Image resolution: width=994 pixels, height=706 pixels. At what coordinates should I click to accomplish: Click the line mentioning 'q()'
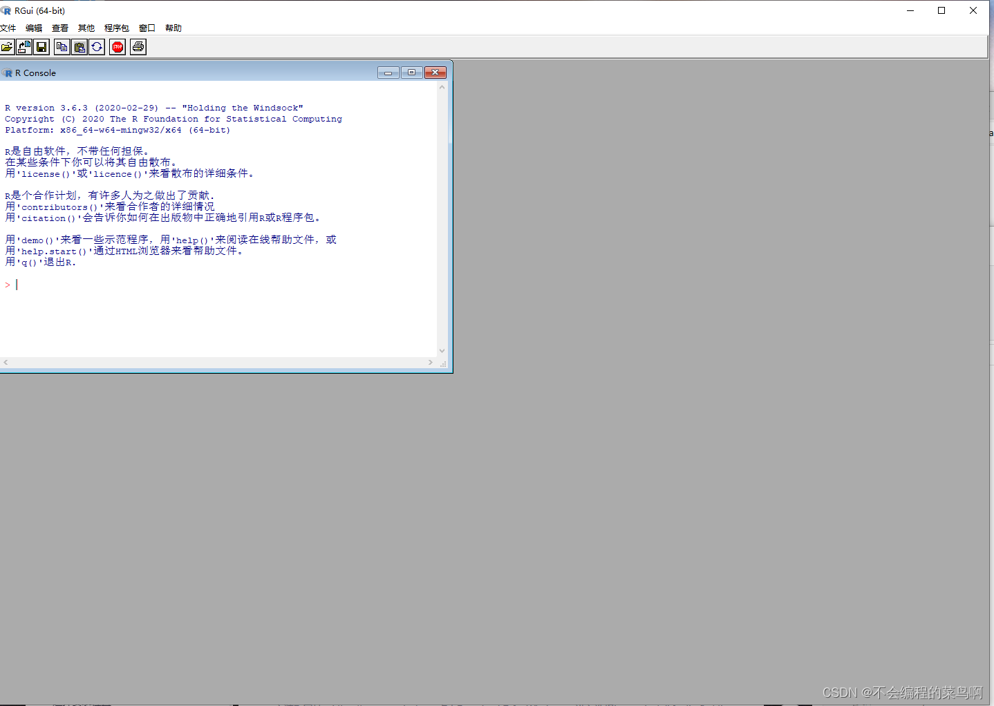41,262
